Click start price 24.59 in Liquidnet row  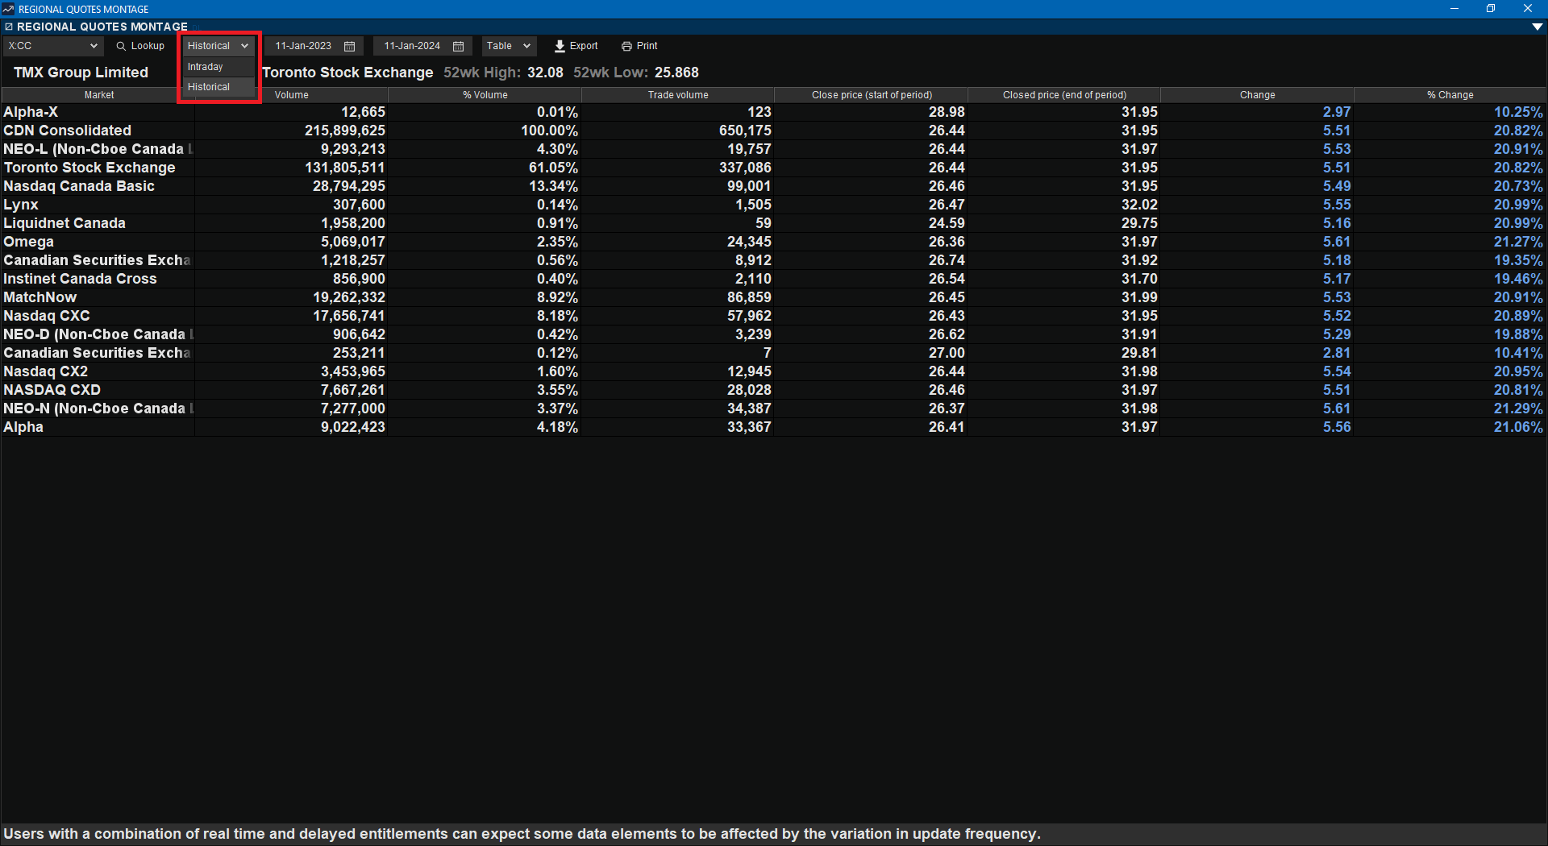coord(947,223)
